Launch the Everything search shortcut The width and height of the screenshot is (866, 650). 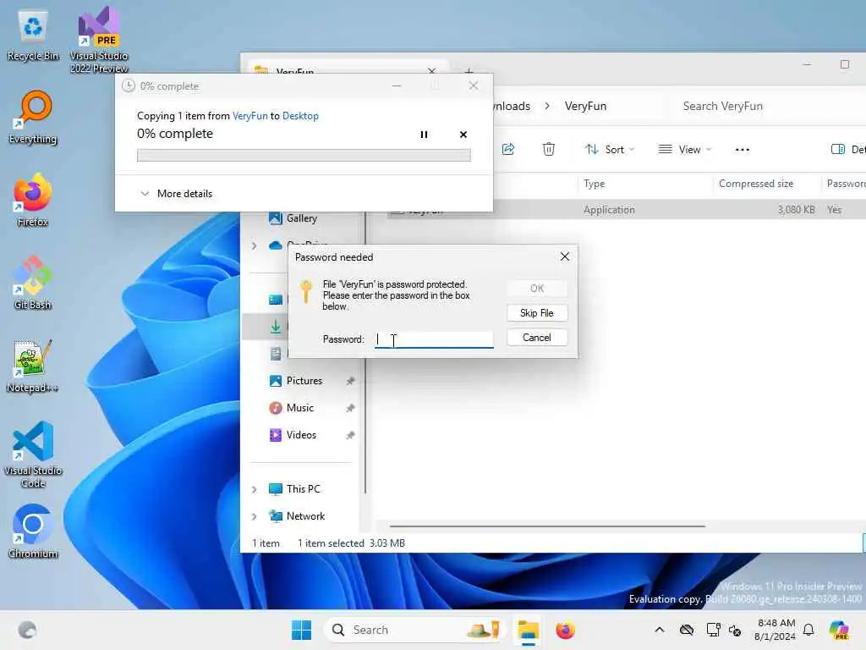pos(33,118)
